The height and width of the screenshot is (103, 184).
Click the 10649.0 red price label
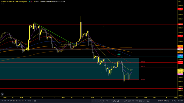click(180, 88)
